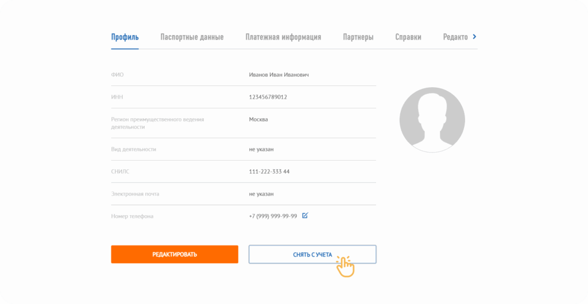Screen dimensions: 588x304
Task: Click the Регион преимущественного ведения деятельности label
Action: 157,123
